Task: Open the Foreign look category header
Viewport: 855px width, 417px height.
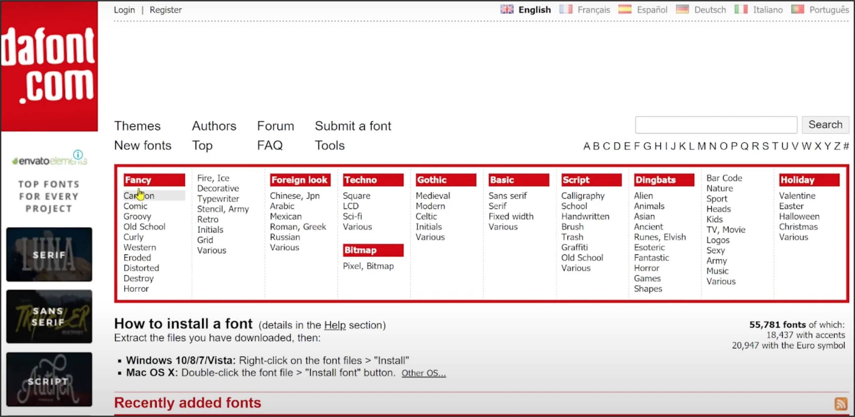Action: (x=300, y=180)
